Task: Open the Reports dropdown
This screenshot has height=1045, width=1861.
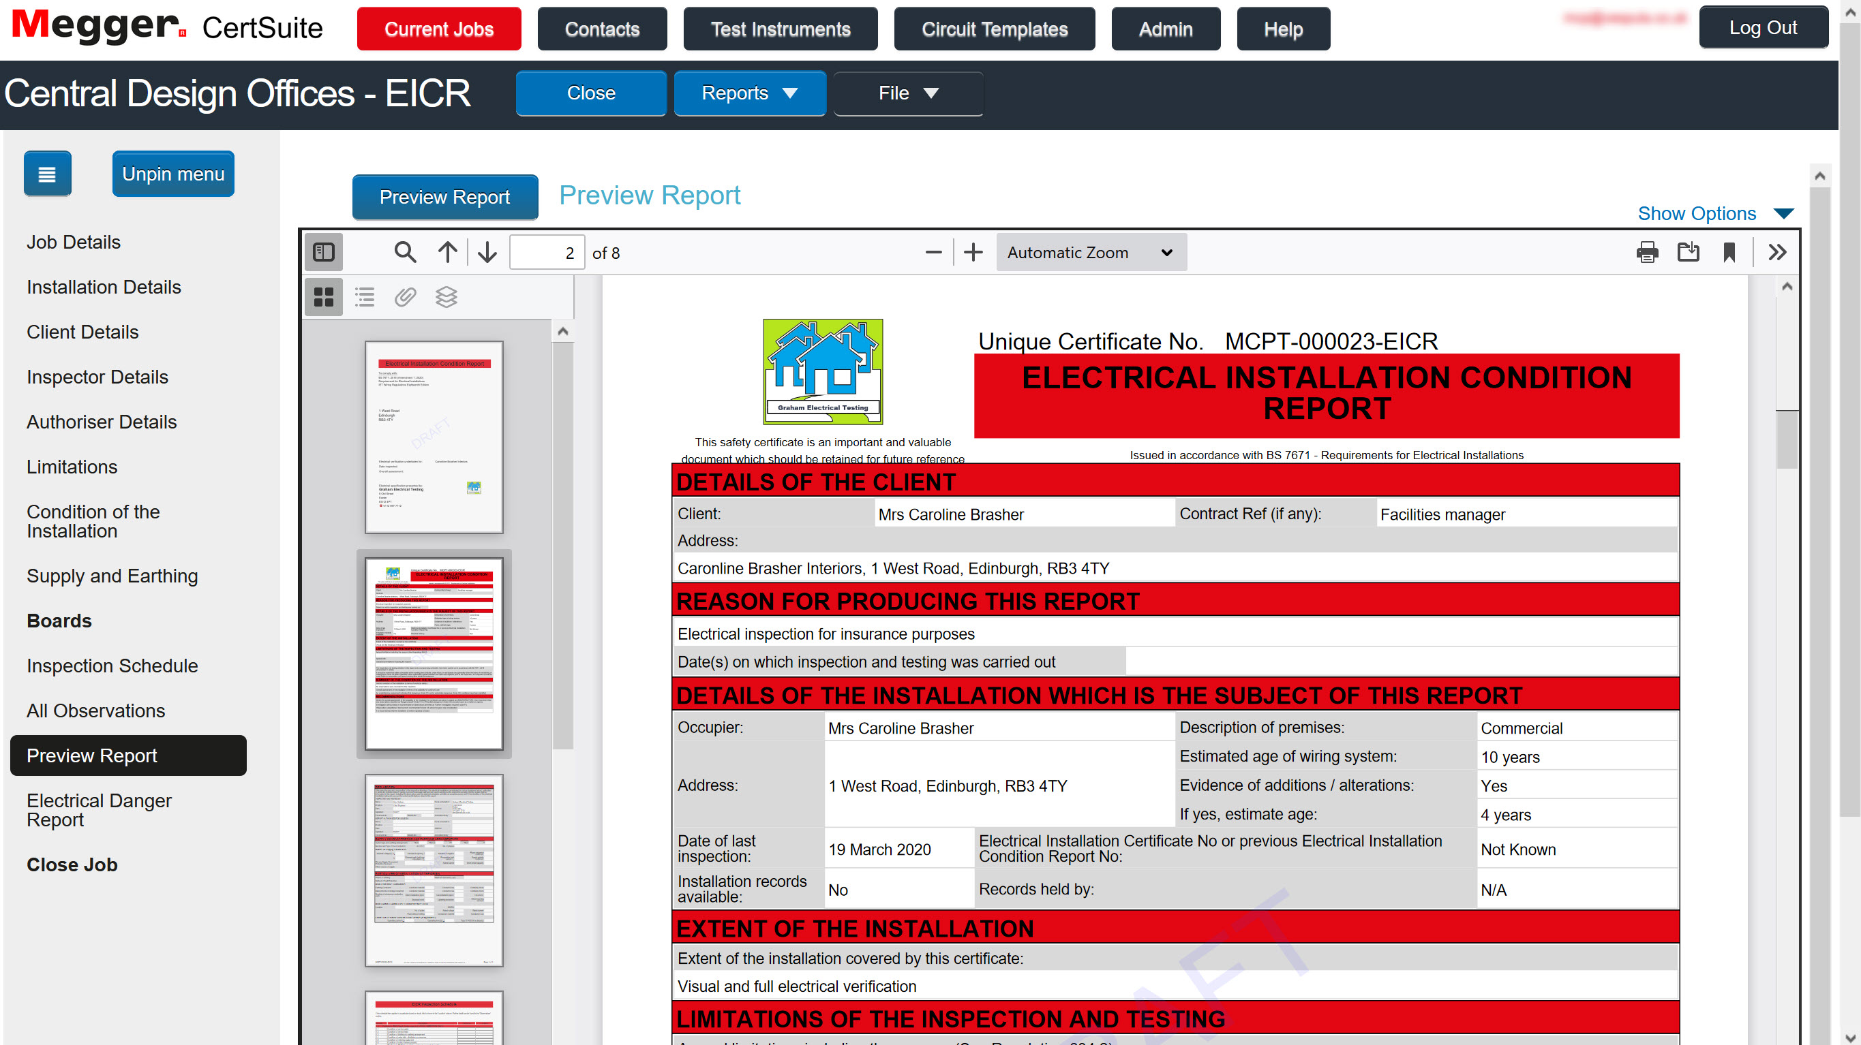Action: pos(749,93)
